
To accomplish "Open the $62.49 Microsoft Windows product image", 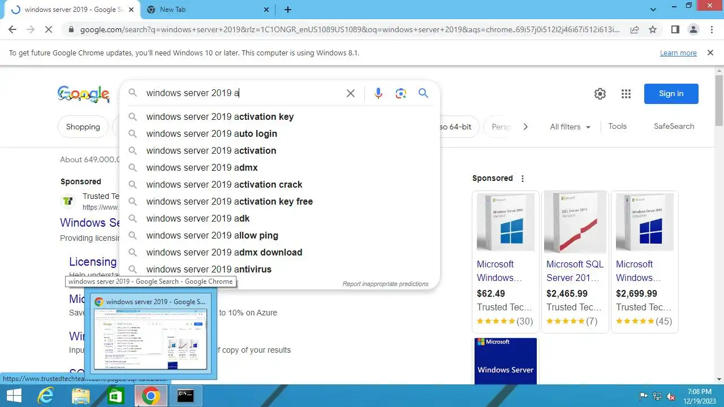I will pyautogui.click(x=506, y=222).
